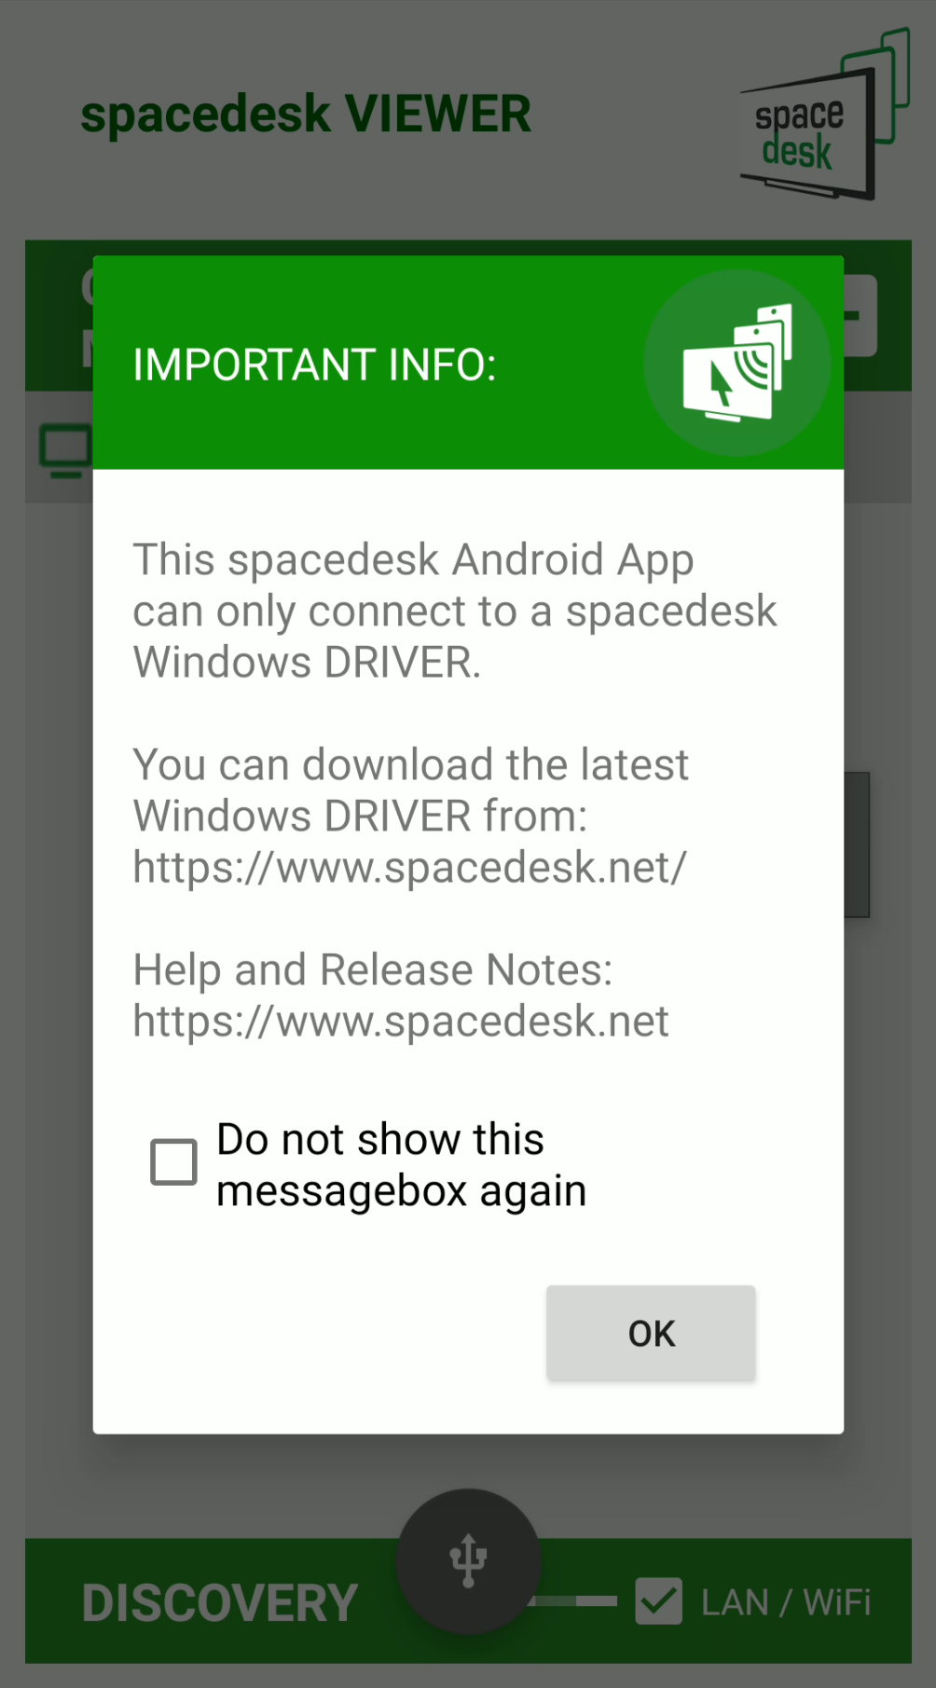Toggle the LAN / WiFi checkbox
The image size is (936, 1688).
click(x=659, y=1601)
